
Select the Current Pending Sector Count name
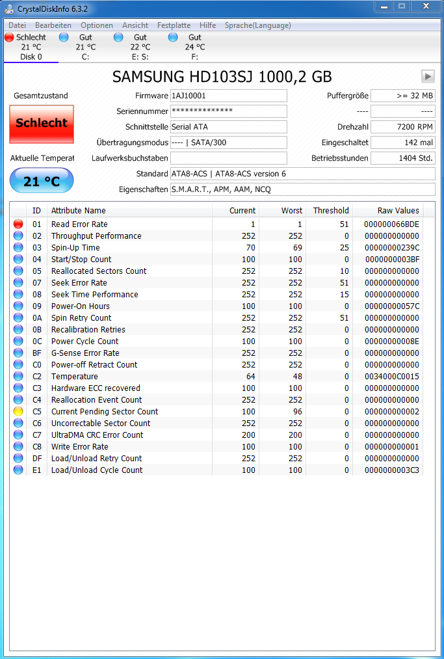point(105,411)
